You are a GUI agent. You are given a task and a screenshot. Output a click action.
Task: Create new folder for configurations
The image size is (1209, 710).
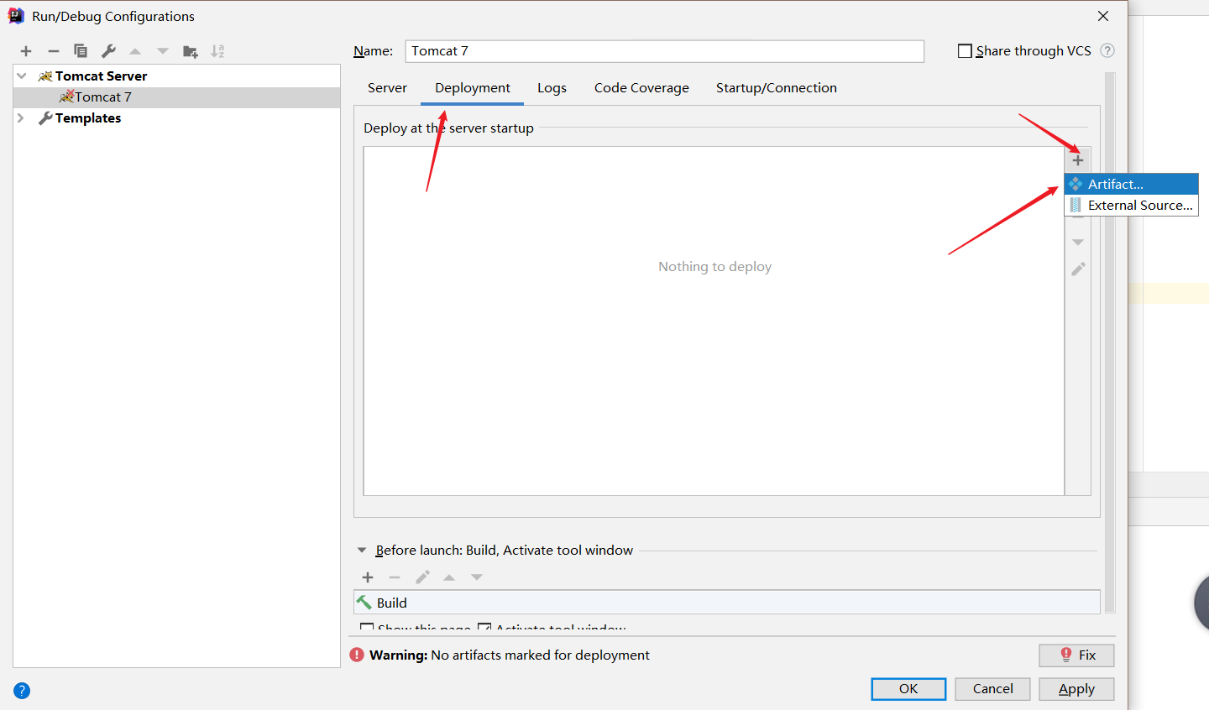coord(191,51)
